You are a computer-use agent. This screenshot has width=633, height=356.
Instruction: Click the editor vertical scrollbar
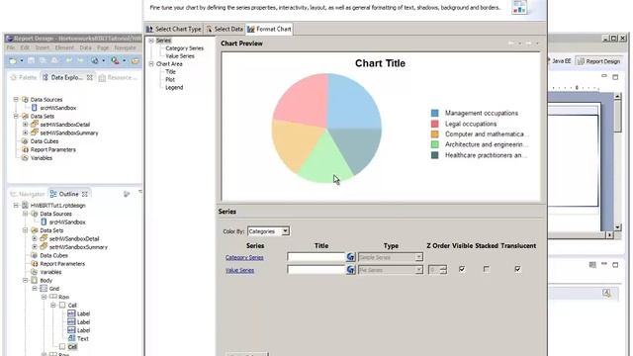tap(617, 161)
